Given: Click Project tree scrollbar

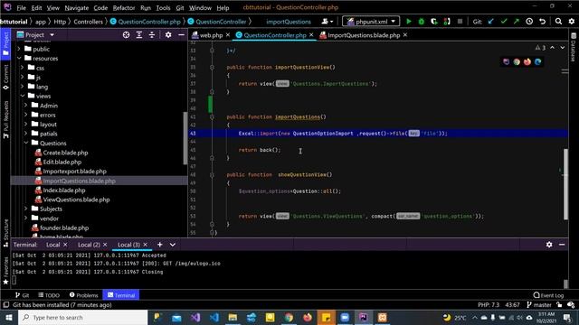Looking at the screenshot, I should click(185, 138).
